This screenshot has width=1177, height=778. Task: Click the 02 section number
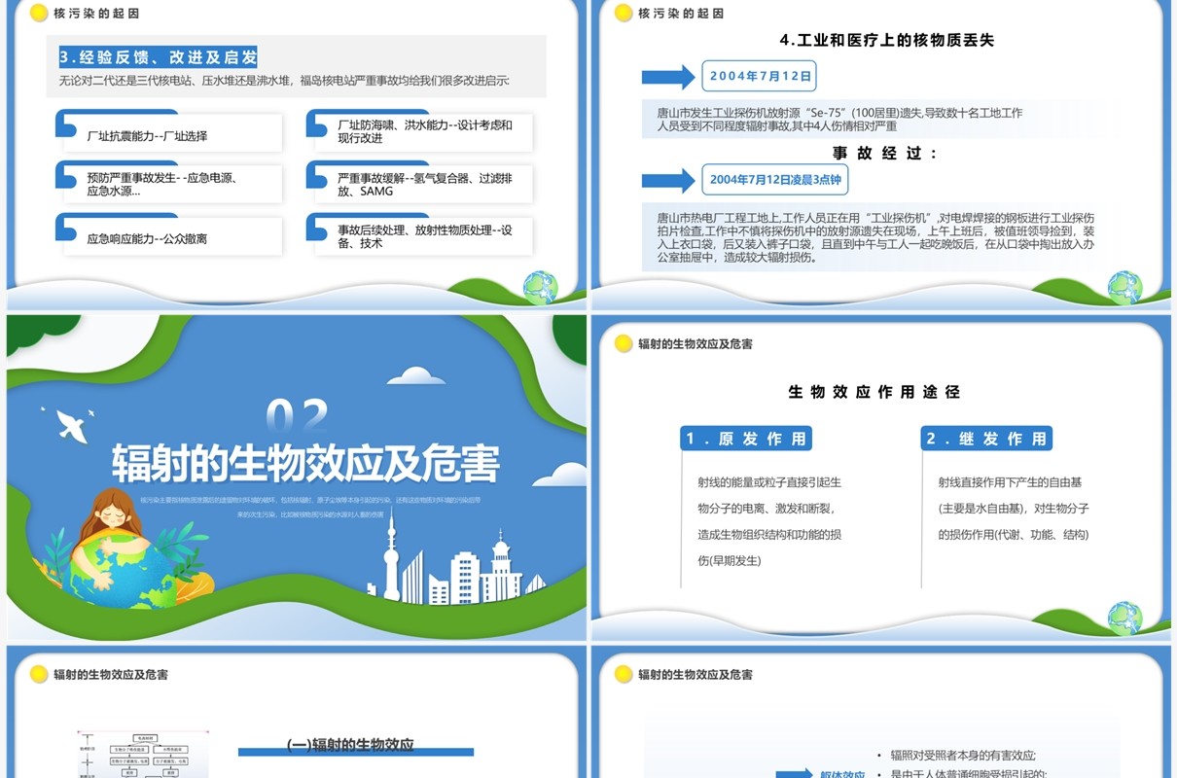[x=298, y=416]
